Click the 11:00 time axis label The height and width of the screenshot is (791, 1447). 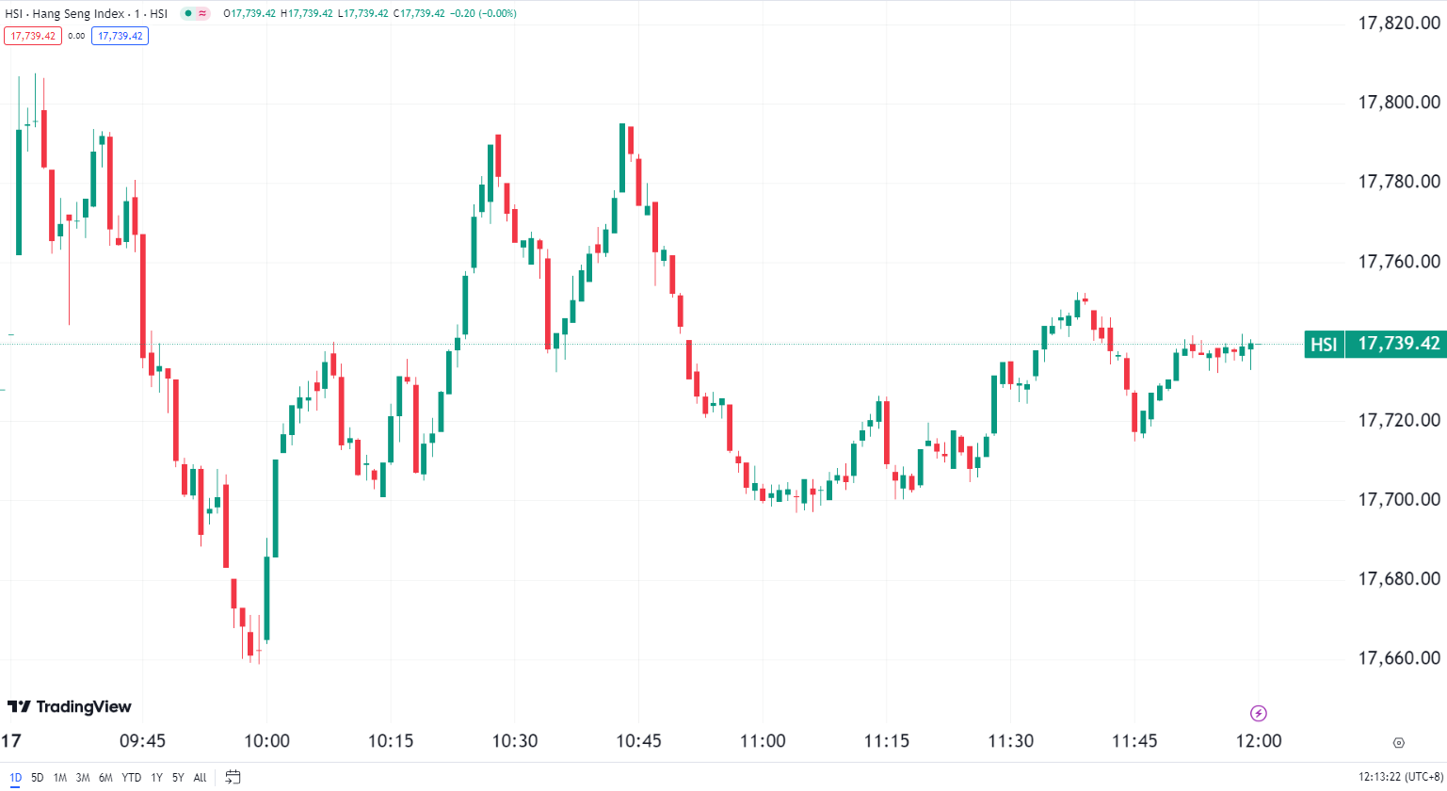(x=763, y=741)
